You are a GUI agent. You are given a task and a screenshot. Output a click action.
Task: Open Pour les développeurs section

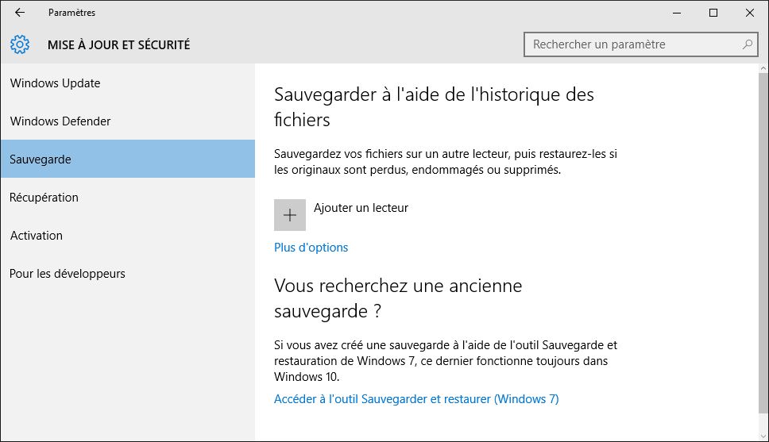tap(68, 274)
